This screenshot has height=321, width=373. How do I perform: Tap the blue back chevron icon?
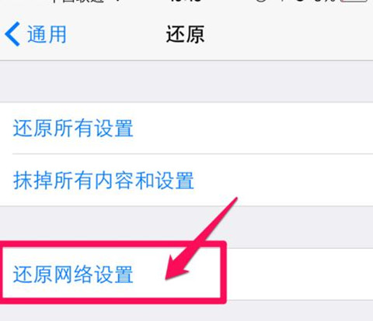(x=12, y=34)
